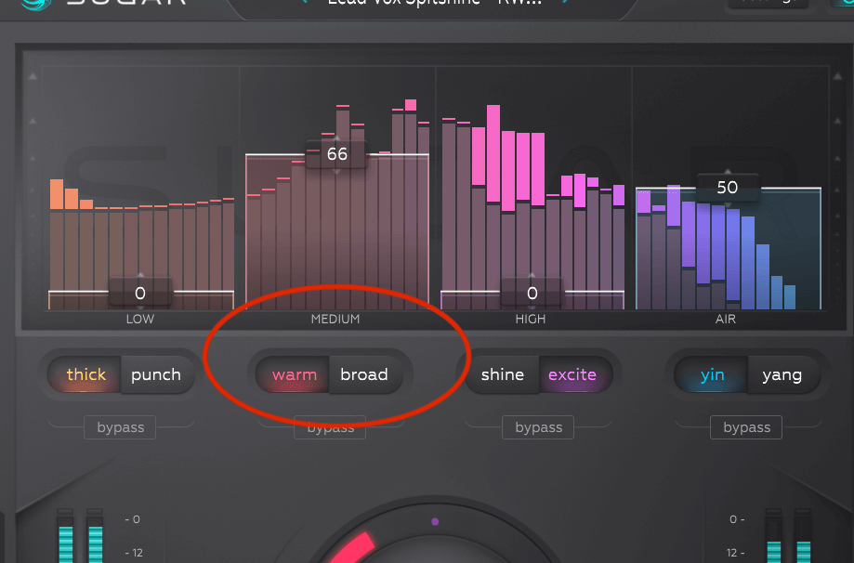Bypass the HIGH band
The height and width of the screenshot is (563, 854).
click(538, 427)
